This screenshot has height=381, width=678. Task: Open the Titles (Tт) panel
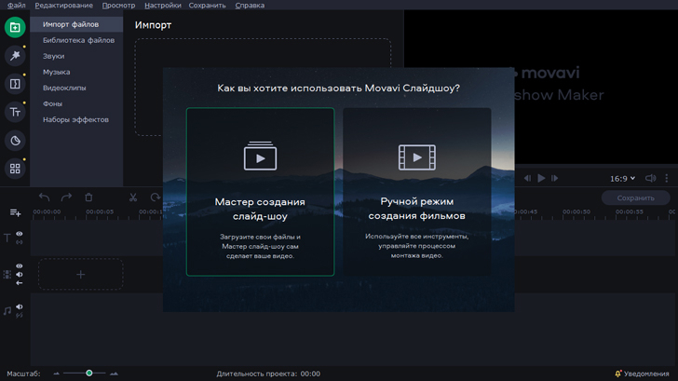pyautogui.click(x=15, y=113)
